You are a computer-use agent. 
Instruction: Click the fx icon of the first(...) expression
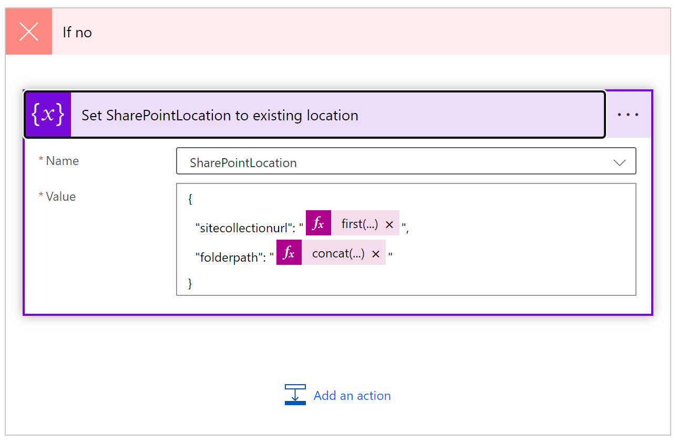coord(319,223)
